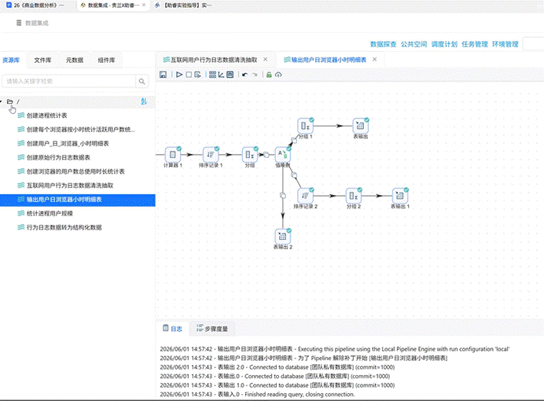The width and height of the screenshot is (544, 401).
Task: Switch to browser tab 助睿实验指导
Action: pyautogui.click(x=183, y=6)
